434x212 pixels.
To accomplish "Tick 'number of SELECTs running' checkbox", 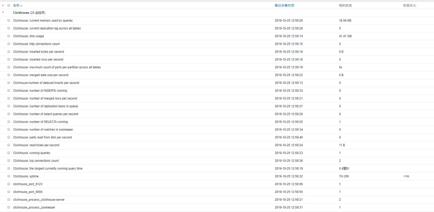I will click(9, 122).
